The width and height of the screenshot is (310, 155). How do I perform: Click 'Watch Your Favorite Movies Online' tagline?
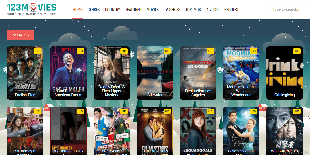click(x=32, y=14)
